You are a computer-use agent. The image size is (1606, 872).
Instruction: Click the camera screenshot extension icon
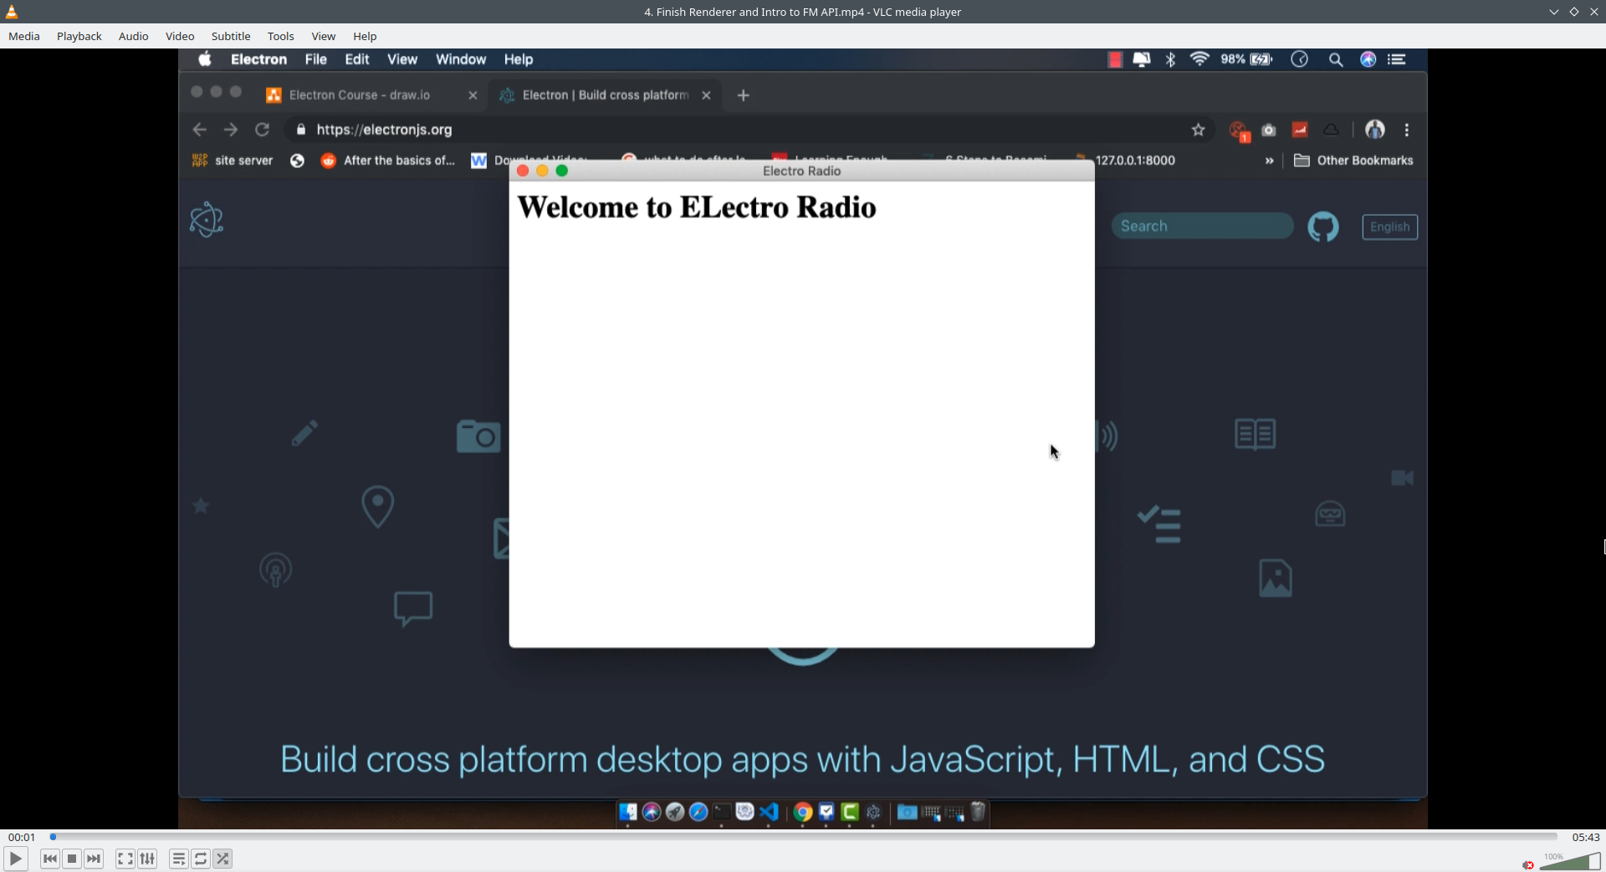pyautogui.click(x=1269, y=130)
